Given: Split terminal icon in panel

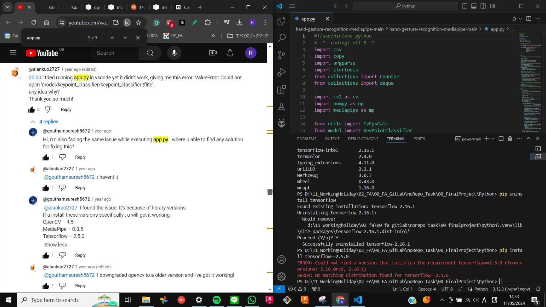Looking at the screenshot, I should 501,139.
